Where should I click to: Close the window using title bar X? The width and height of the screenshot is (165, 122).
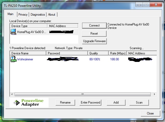click(156, 4)
